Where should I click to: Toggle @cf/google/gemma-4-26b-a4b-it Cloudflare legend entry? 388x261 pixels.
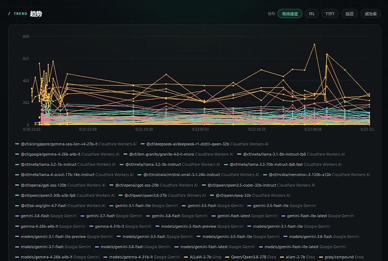(67, 154)
